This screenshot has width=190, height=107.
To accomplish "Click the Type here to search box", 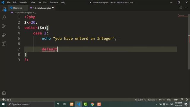I will 31,104.
